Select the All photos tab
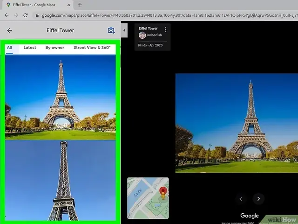 pos(9,48)
